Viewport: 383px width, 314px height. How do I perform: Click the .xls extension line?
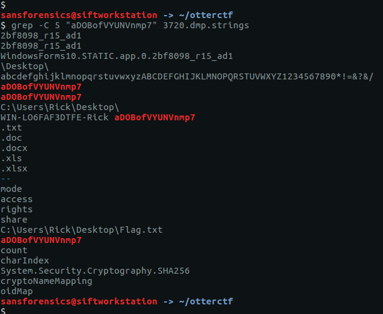pos(11,158)
